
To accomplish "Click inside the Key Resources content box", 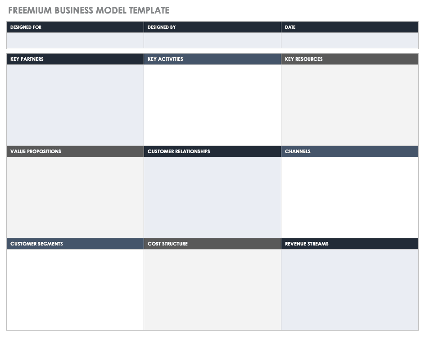I will point(350,105).
